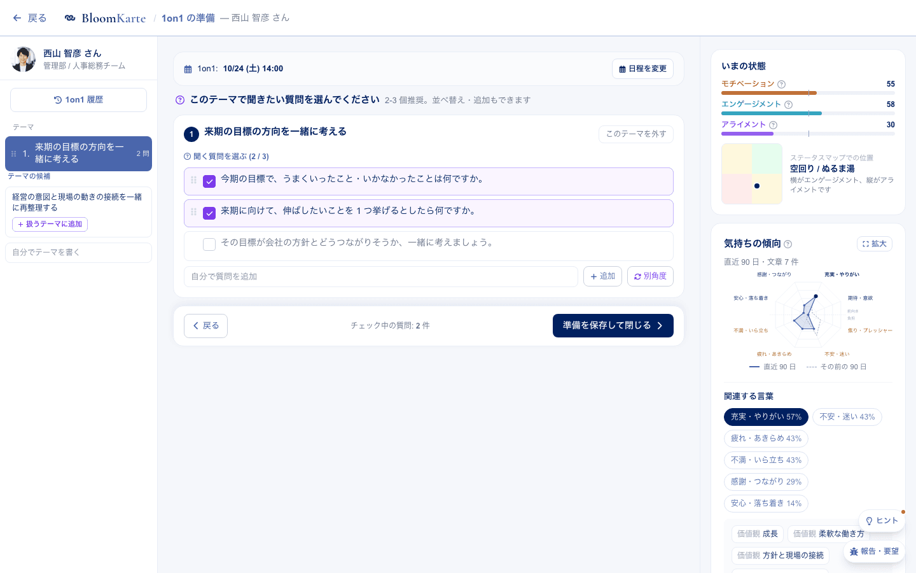Remove this theme with このテーマを外す

636,134
